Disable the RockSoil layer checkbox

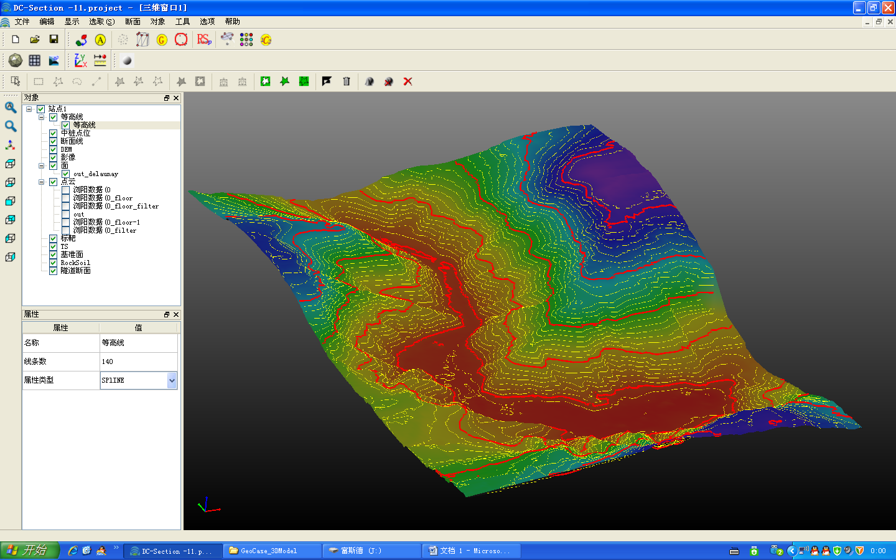click(54, 263)
